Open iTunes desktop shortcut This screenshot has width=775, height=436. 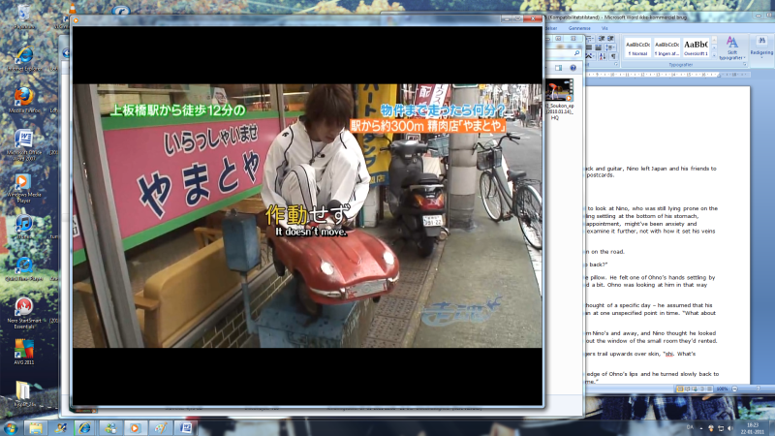pos(23,227)
